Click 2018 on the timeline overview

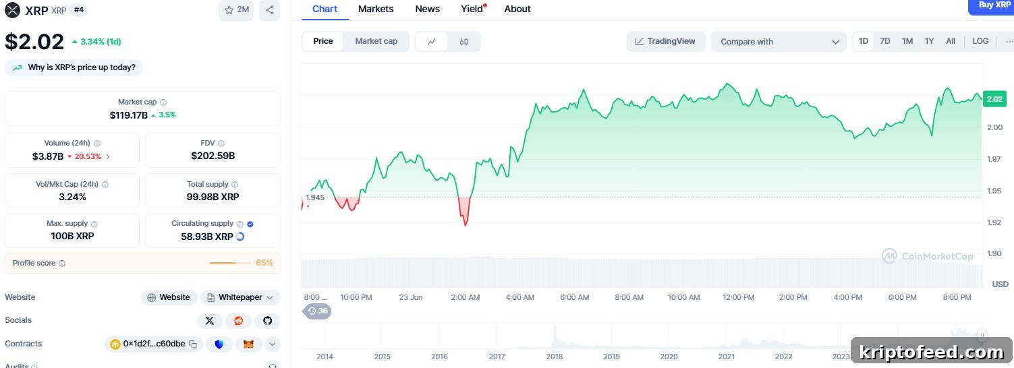click(x=555, y=357)
